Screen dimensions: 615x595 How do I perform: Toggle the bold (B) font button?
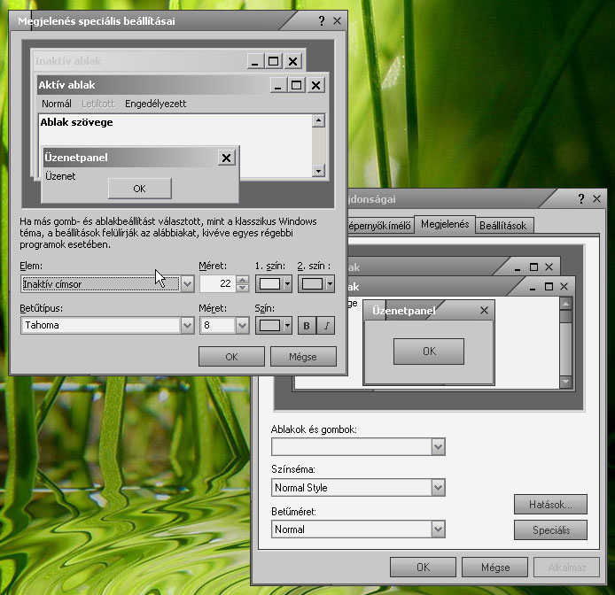tap(307, 326)
